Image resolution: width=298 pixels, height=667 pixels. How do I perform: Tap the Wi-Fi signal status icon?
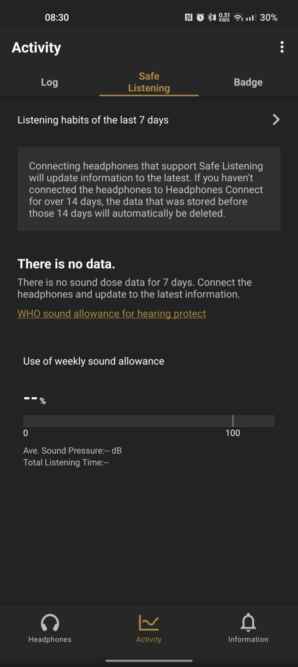pyautogui.click(x=238, y=18)
